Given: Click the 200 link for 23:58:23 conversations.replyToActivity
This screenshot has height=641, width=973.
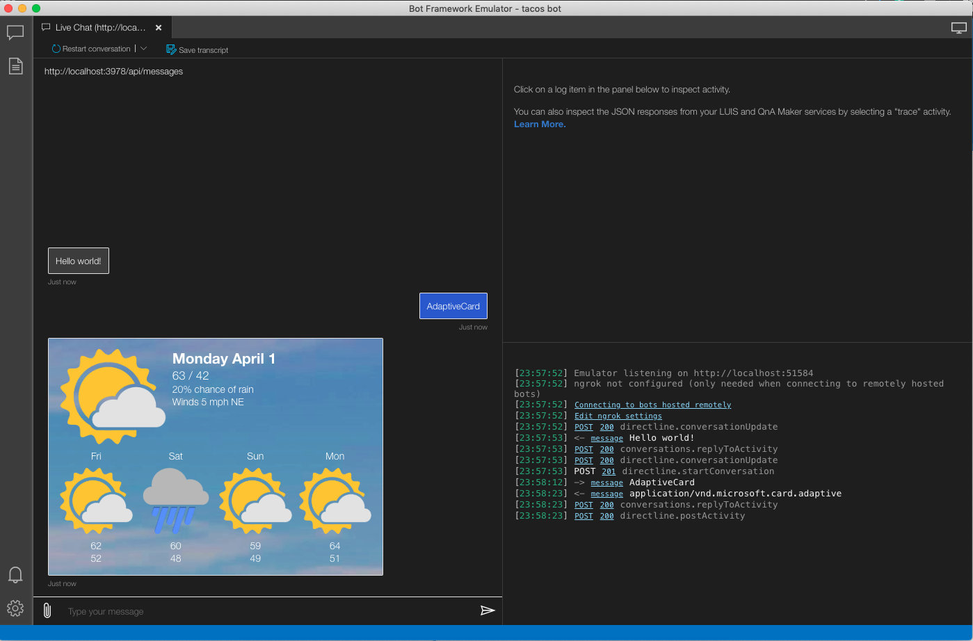Looking at the screenshot, I should point(606,505).
